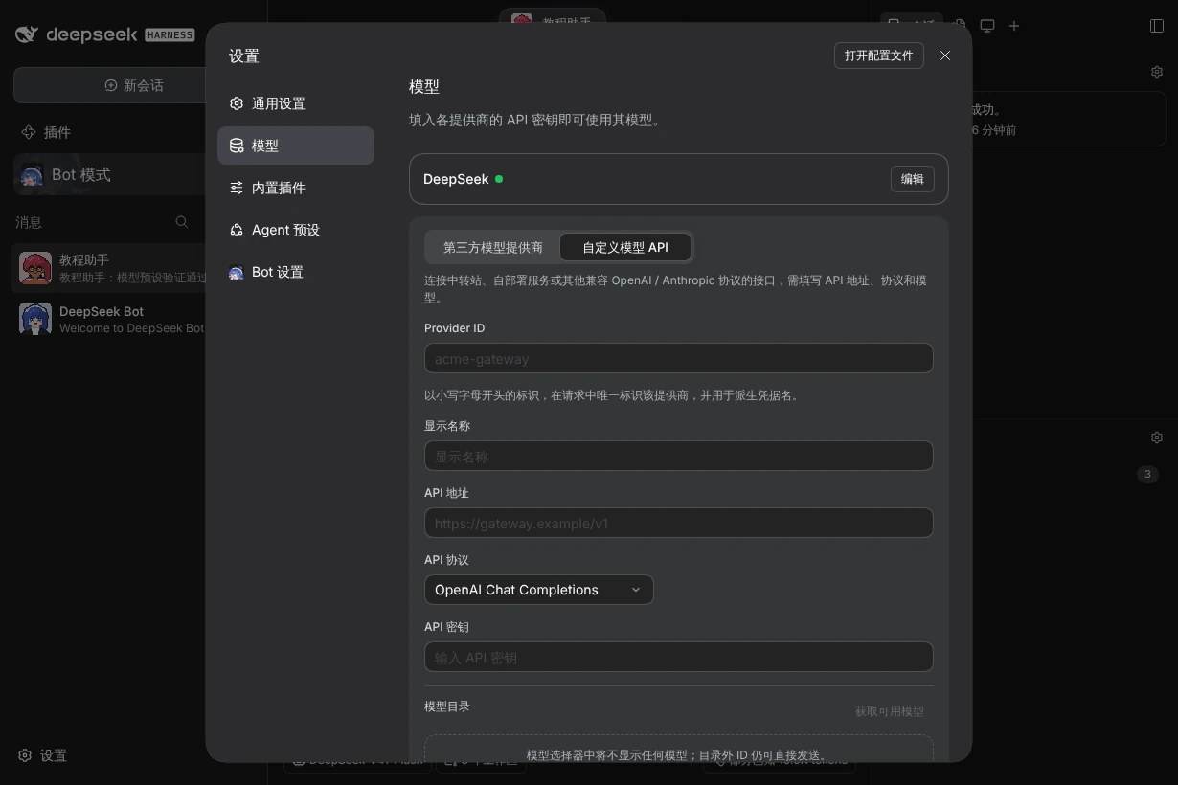This screenshot has height=785, width=1178.
Task: Open 设置 at sidebar bottom
Action: (43, 755)
